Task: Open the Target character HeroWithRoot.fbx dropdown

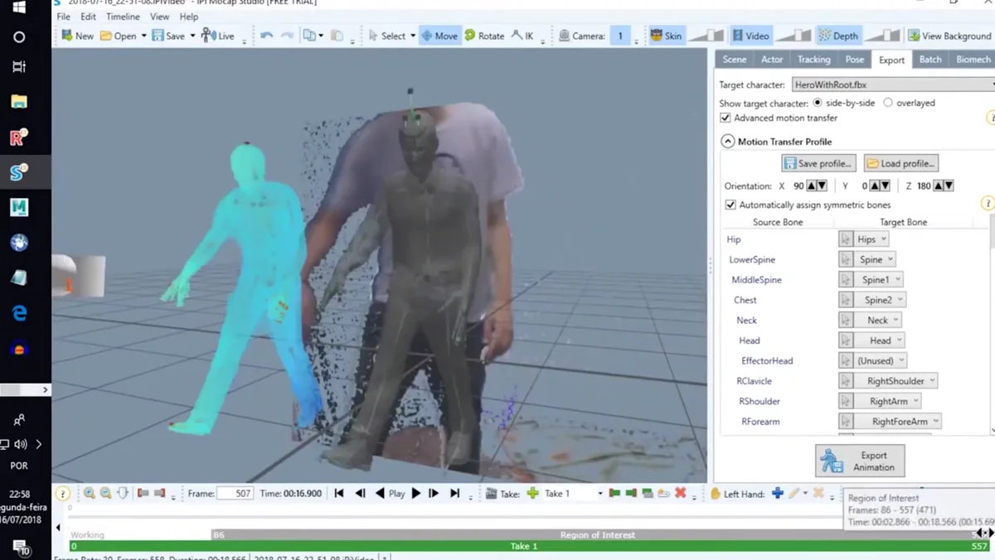Action: pos(892,84)
